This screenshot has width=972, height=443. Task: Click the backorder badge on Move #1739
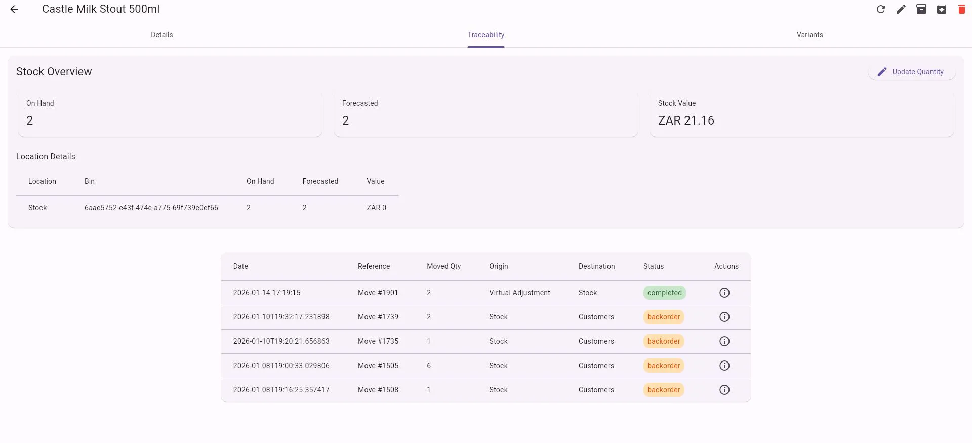pos(664,317)
